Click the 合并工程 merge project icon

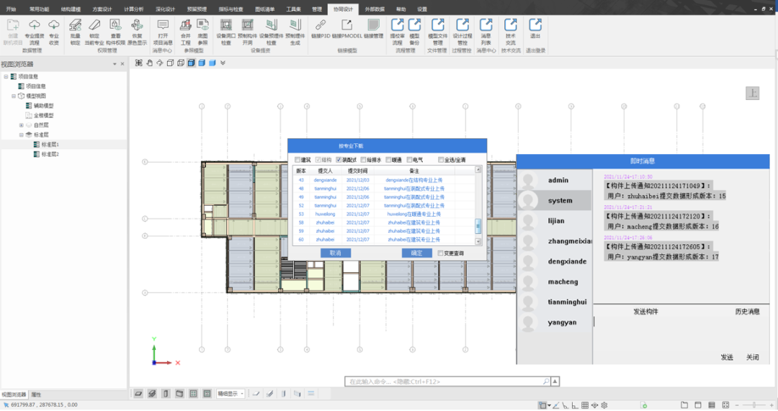click(x=186, y=32)
